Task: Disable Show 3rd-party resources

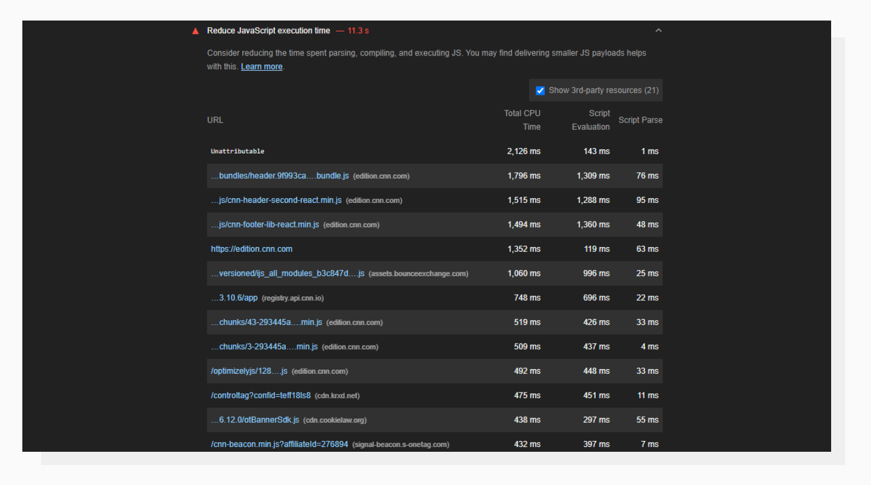Action: (x=540, y=90)
